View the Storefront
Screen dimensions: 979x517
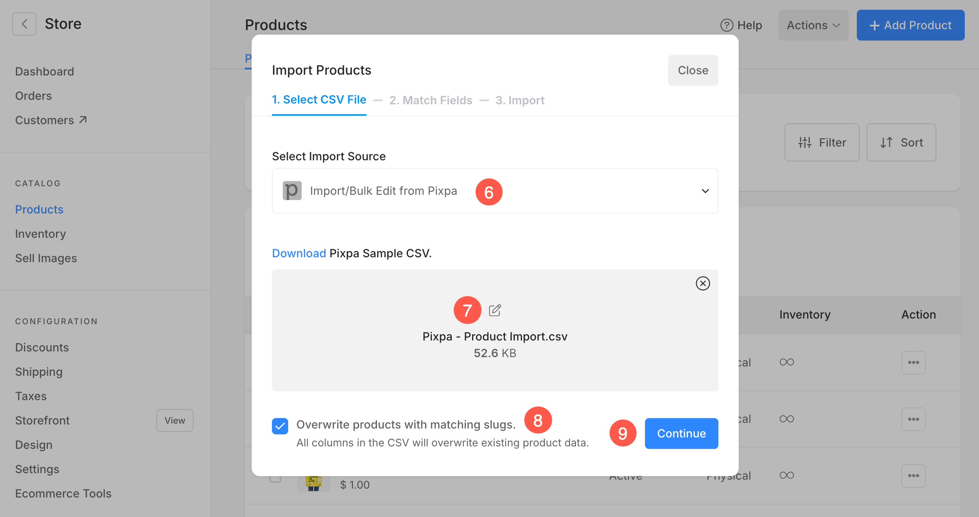(x=175, y=420)
